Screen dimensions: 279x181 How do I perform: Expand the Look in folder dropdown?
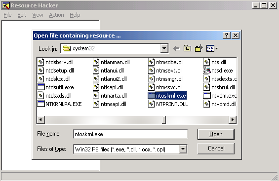164,48
